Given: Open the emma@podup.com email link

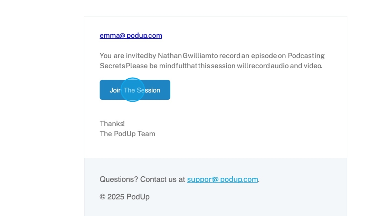Looking at the screenshot, I should tap(131, 36).
